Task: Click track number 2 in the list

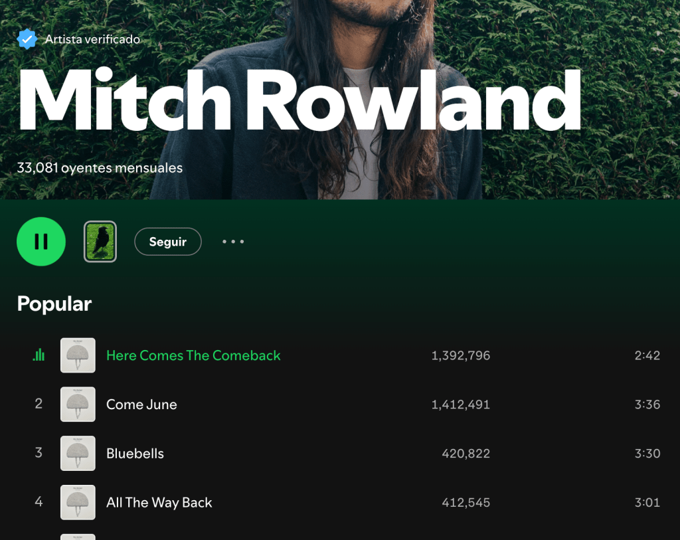Action: tap(39, 404)
